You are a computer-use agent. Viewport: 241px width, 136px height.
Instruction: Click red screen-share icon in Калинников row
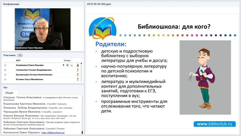(72, 65)
